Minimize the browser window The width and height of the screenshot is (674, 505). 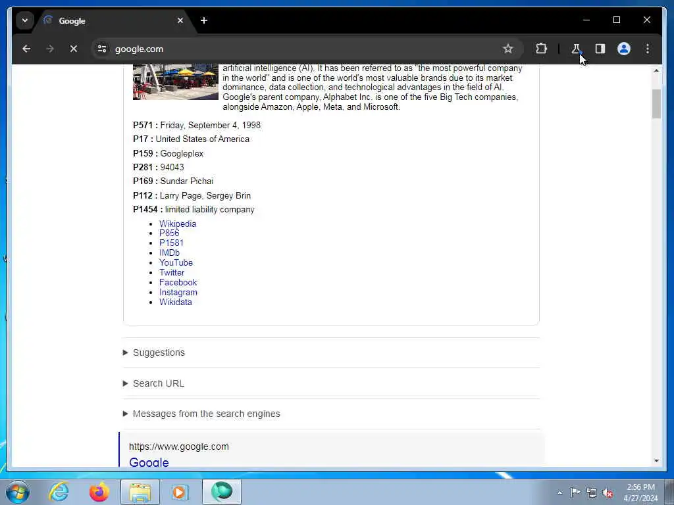(x=586, y=20)
